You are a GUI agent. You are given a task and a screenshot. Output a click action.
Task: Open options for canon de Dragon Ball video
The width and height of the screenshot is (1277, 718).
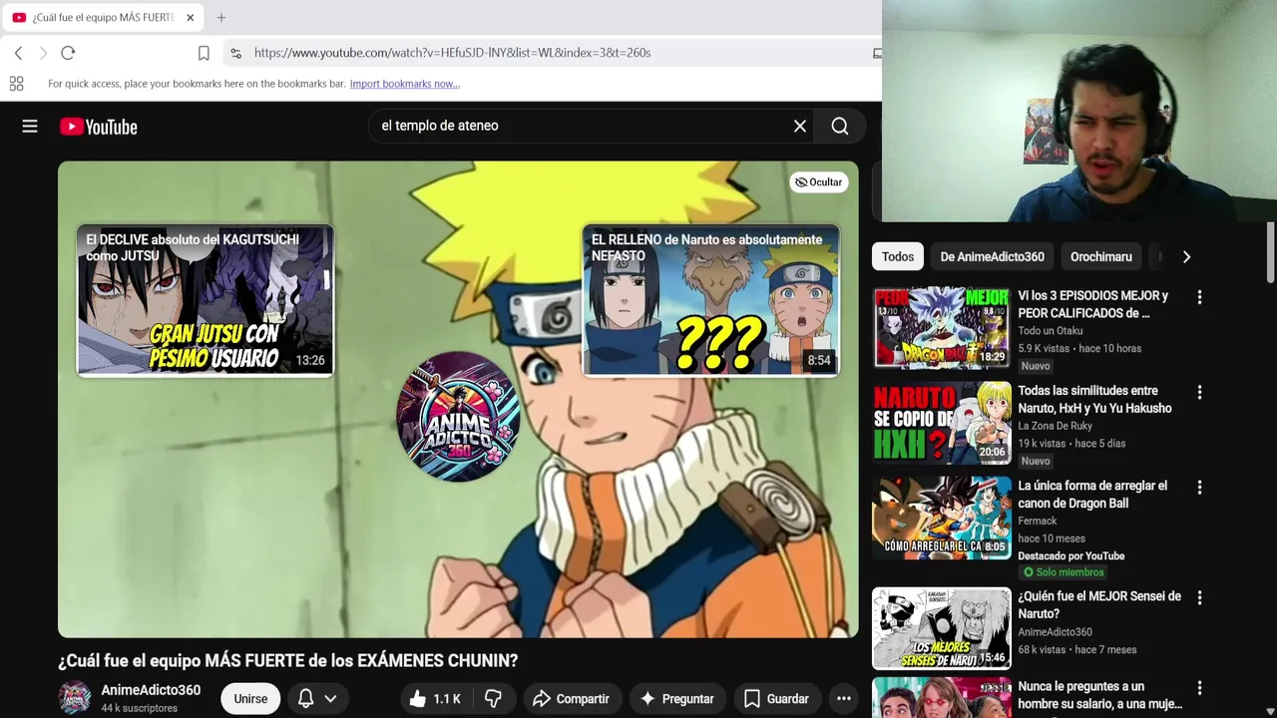coord(1199,488)
